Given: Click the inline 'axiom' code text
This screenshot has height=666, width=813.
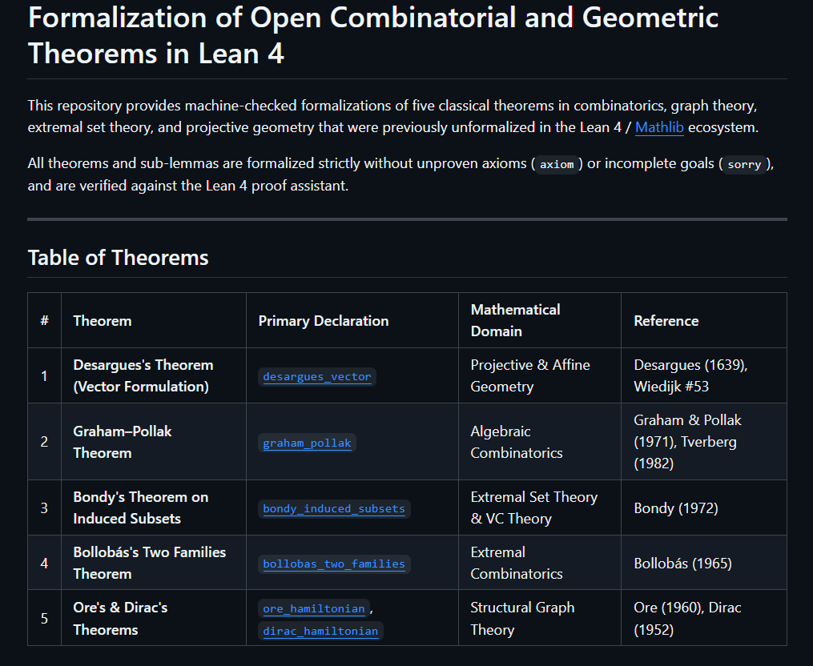Looking at the screenshot, I should point(557,164).
